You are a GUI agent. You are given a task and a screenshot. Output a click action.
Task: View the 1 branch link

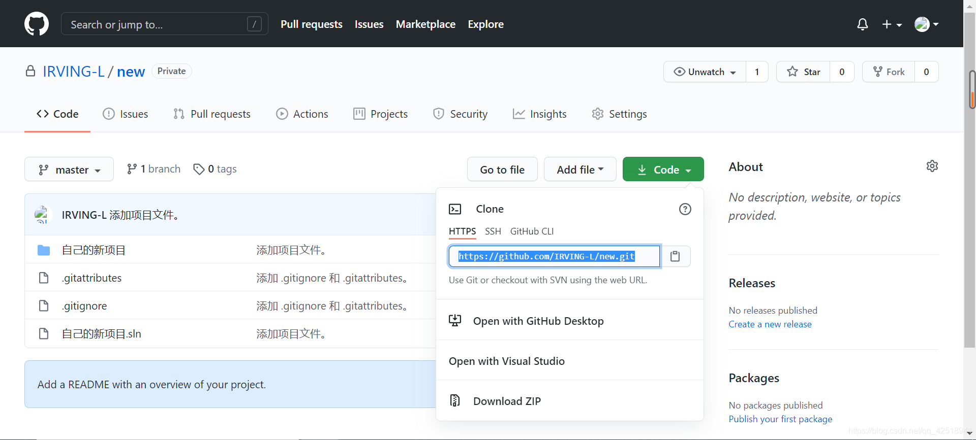tap(154, 169)
